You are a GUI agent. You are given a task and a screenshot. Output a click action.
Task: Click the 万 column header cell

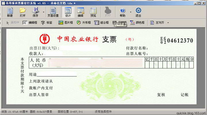point(165,59)
